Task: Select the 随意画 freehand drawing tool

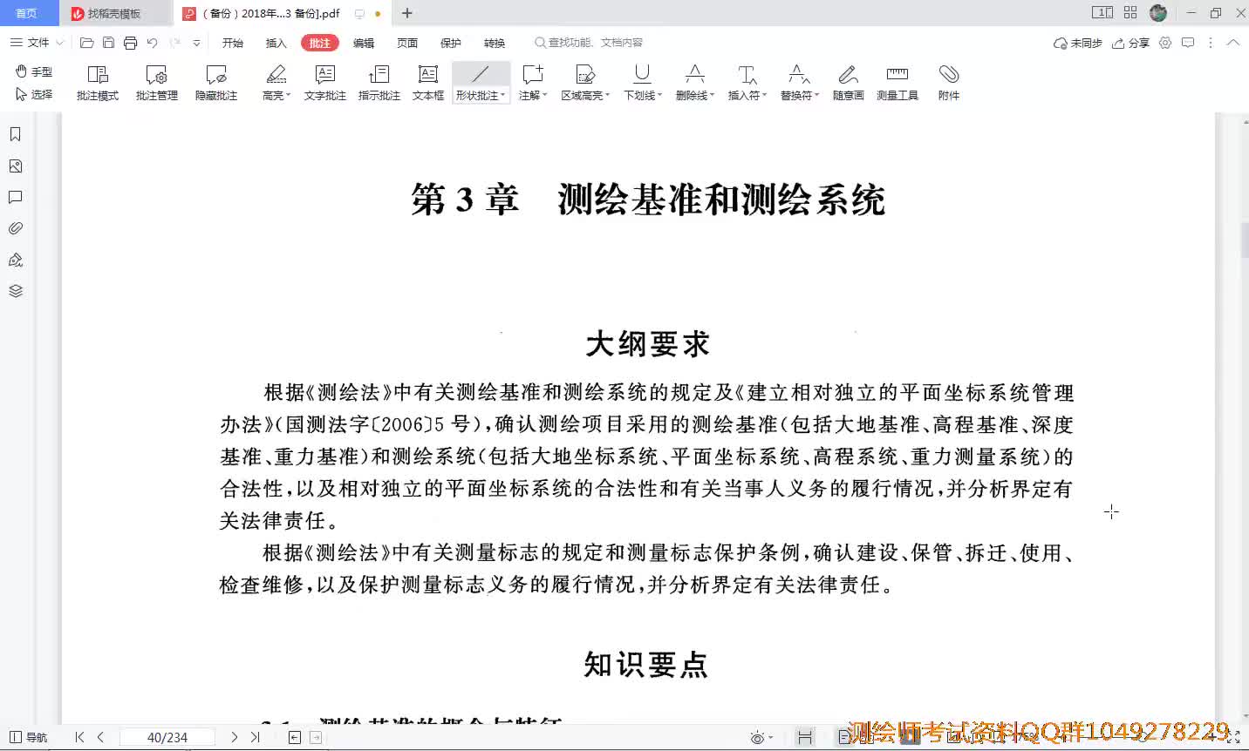Action: click(x=848, y=82)
